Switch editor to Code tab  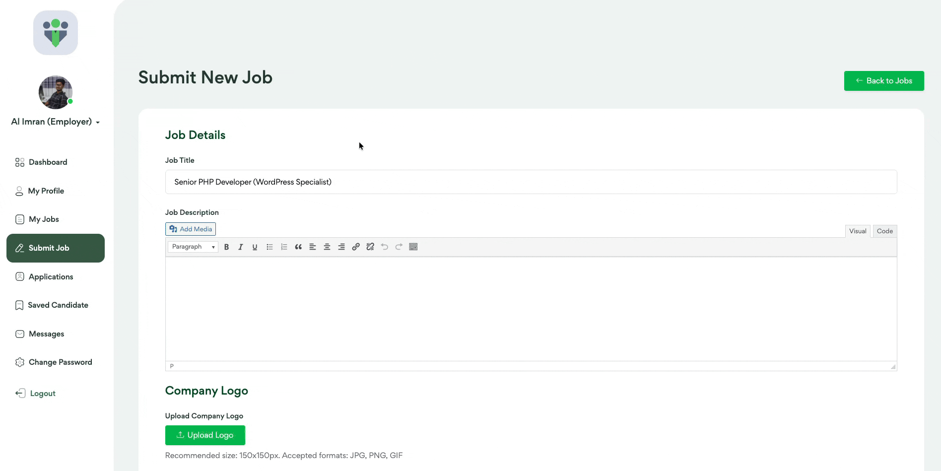(884, 231)
